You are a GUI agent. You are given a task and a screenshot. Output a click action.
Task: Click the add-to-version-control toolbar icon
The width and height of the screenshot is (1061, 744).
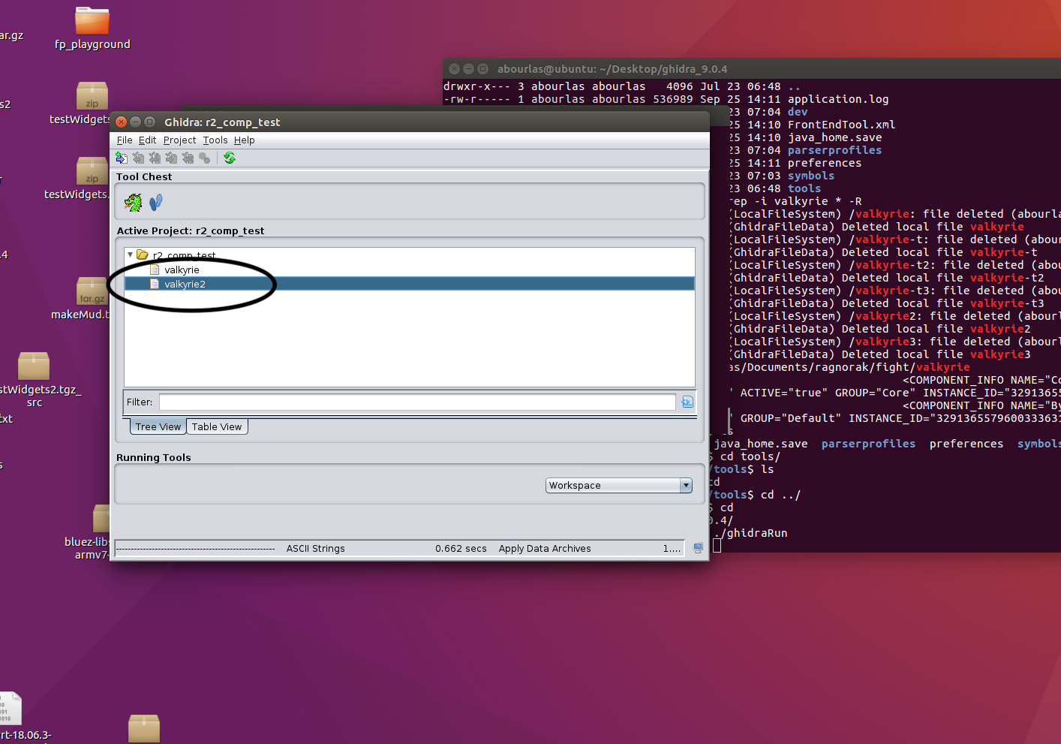(x=122, y=158)
